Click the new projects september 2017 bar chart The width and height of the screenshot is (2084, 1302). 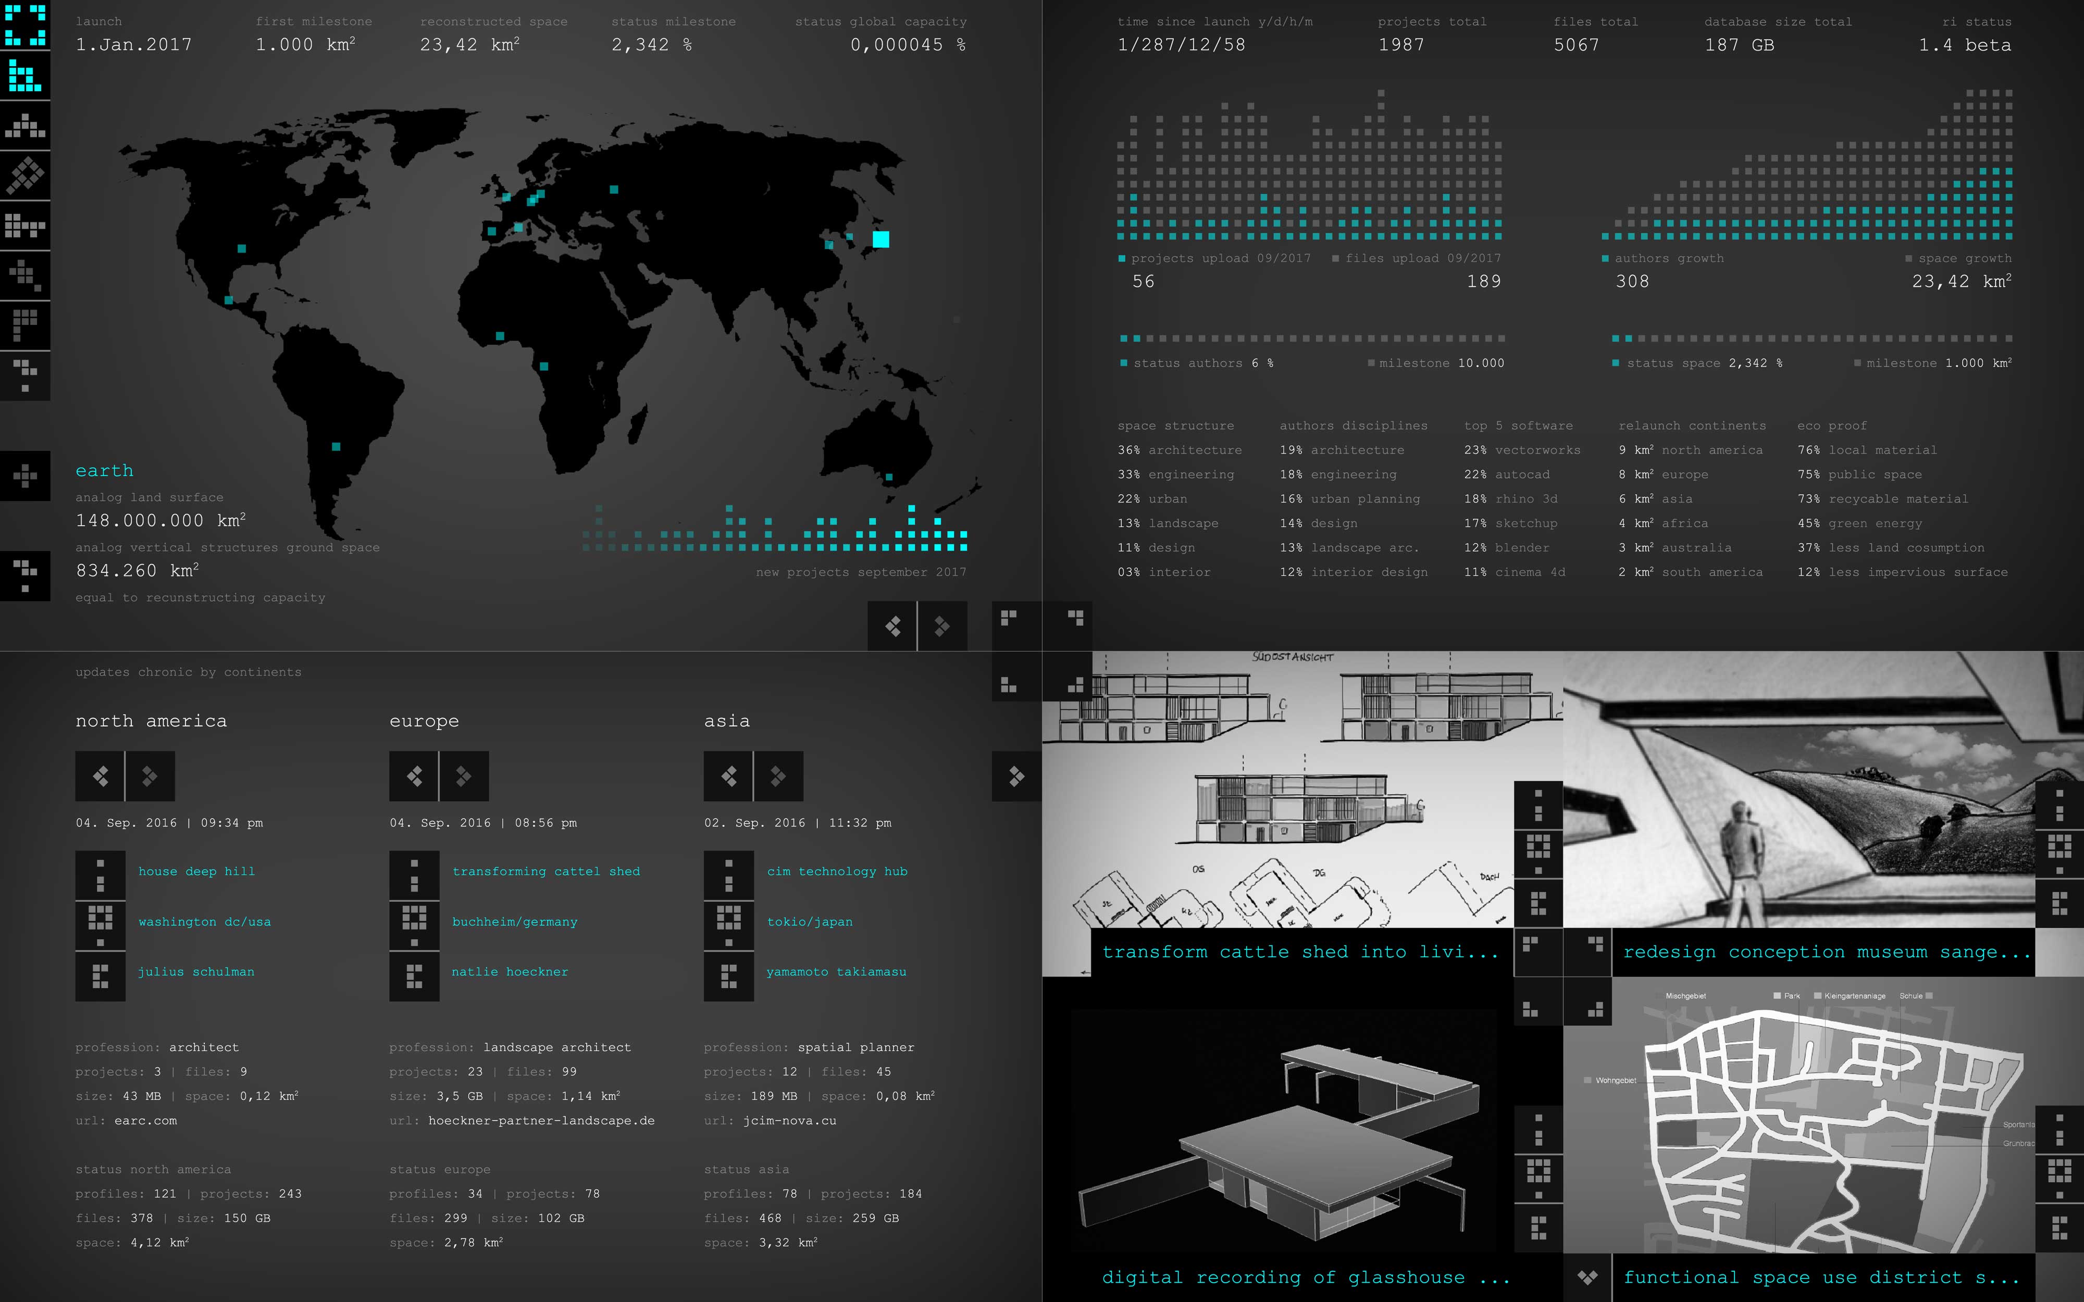pyautogui.click(x=775, y=528)
